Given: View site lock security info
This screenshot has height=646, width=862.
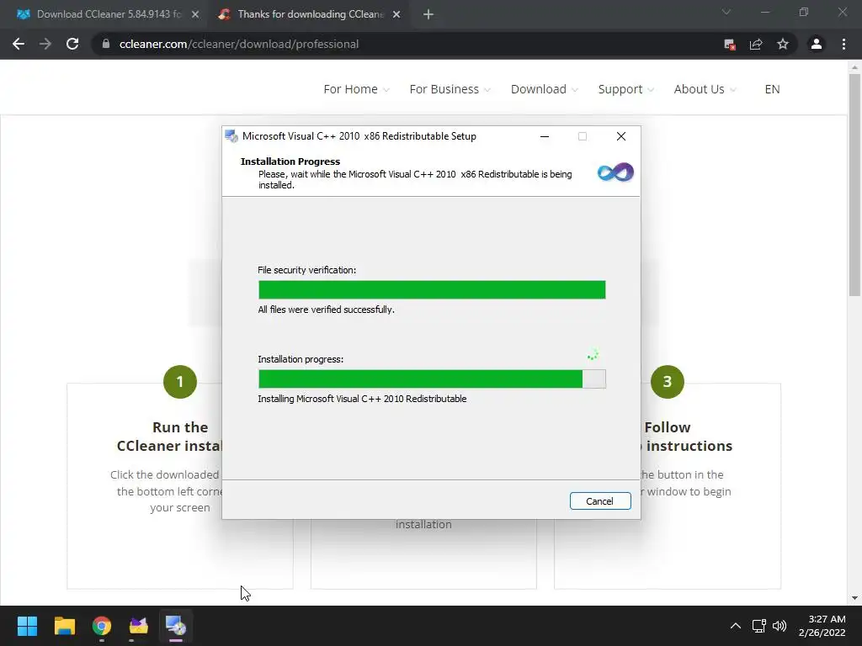Looking at the screenshot, I should click(x=106, y=44).
